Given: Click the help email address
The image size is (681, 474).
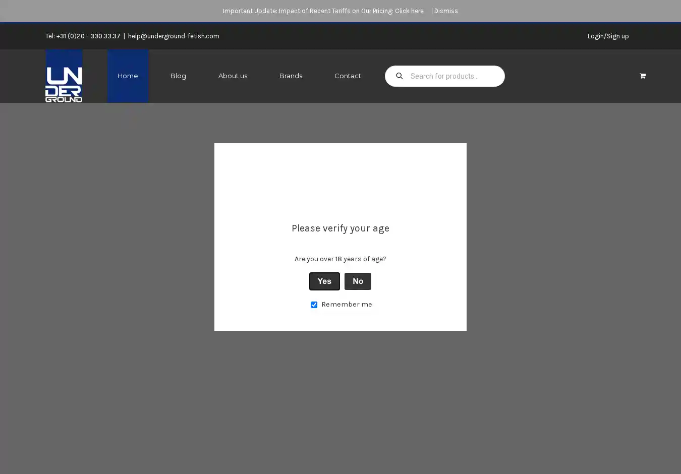Looking at the screenshot, I should (174, 36).
